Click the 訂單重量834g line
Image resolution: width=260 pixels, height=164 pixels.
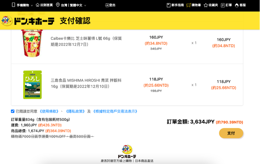click(x=41, y=119)
